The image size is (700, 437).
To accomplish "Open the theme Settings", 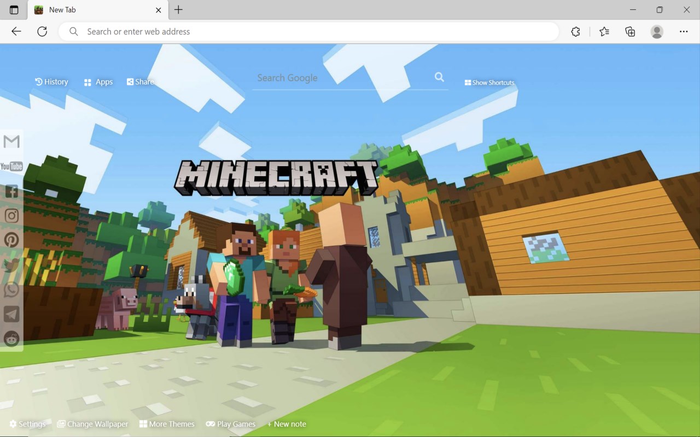I will point(27,424).
